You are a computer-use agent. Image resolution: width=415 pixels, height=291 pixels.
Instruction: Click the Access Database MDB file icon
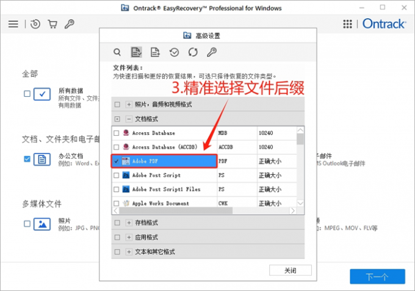[x=126, y=133]
